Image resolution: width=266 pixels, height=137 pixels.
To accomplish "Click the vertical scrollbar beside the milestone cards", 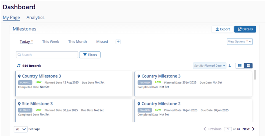I will 255,75.
